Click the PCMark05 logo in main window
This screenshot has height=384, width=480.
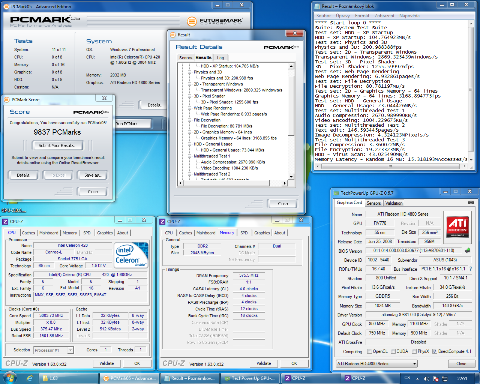point(45,21)
